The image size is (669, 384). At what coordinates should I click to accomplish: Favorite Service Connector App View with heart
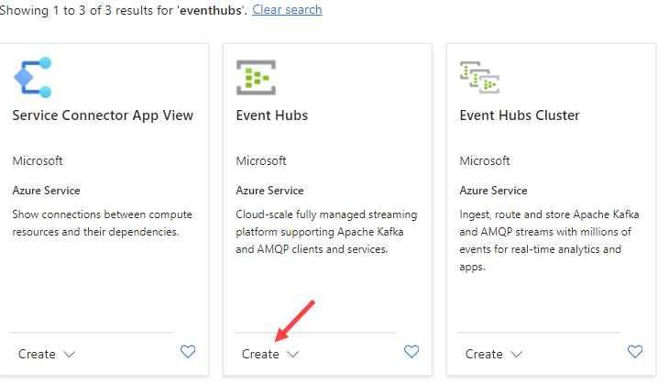pos(188,352)
